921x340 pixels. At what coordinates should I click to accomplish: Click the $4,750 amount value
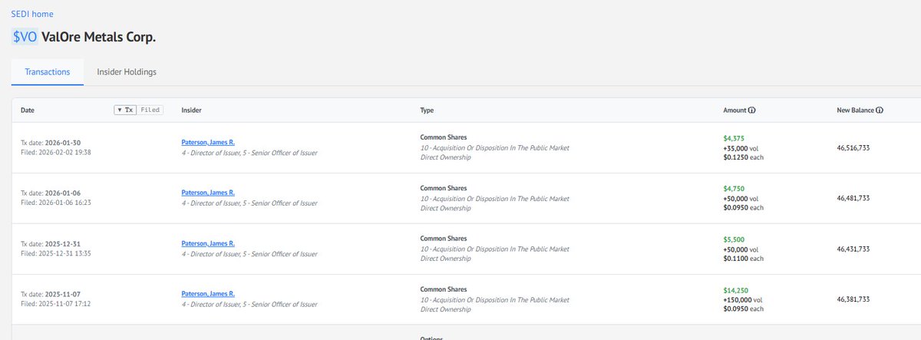click(734, 188)
